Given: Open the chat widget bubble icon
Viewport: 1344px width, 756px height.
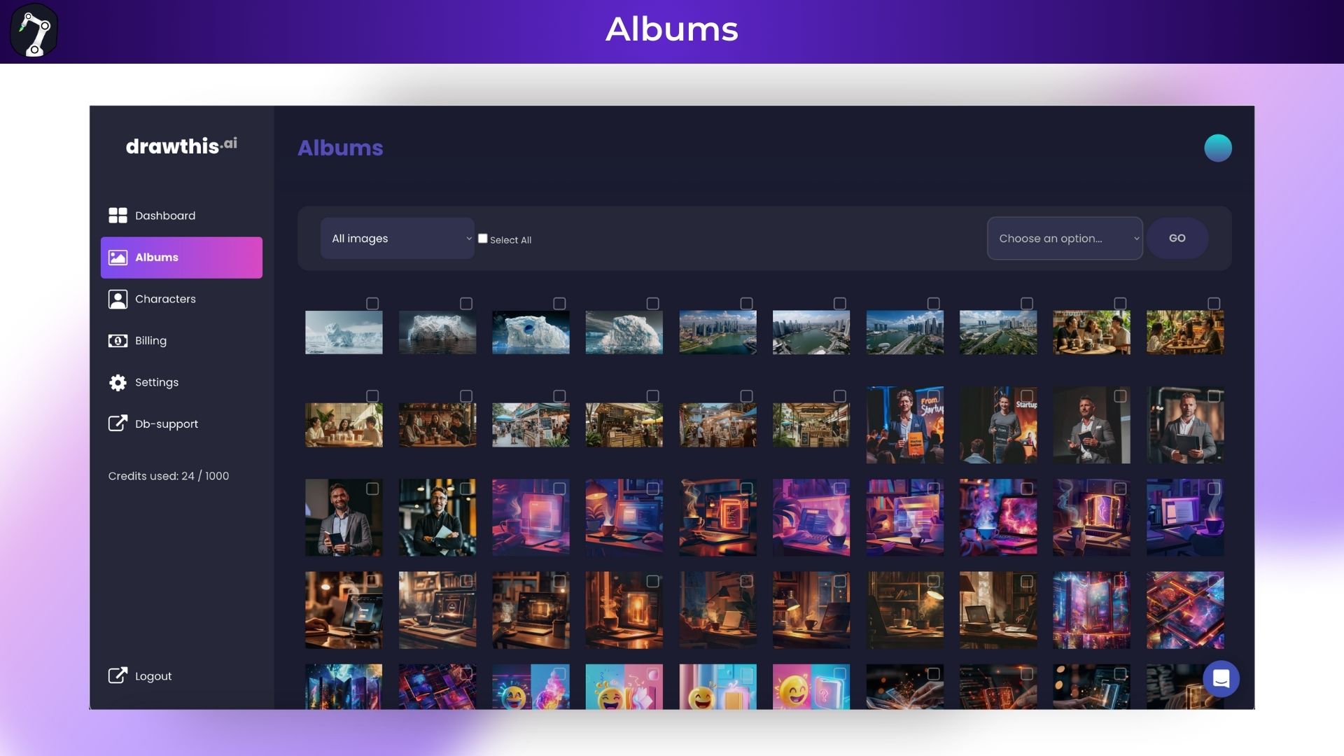Looking at the screenshot, I should 1221,678.
